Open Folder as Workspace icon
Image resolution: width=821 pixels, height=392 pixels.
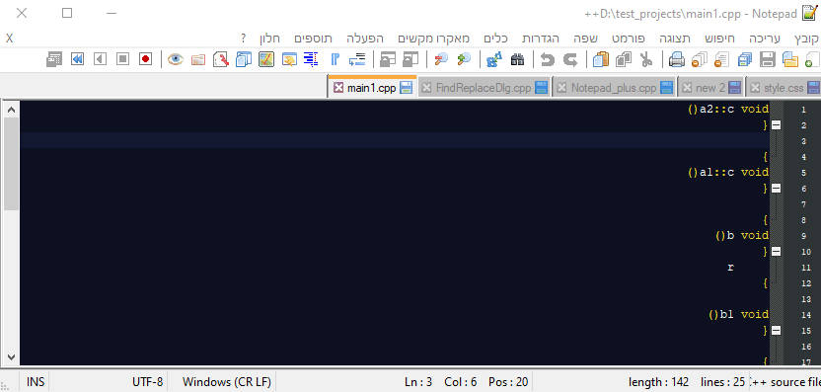[x=198, y=59]
